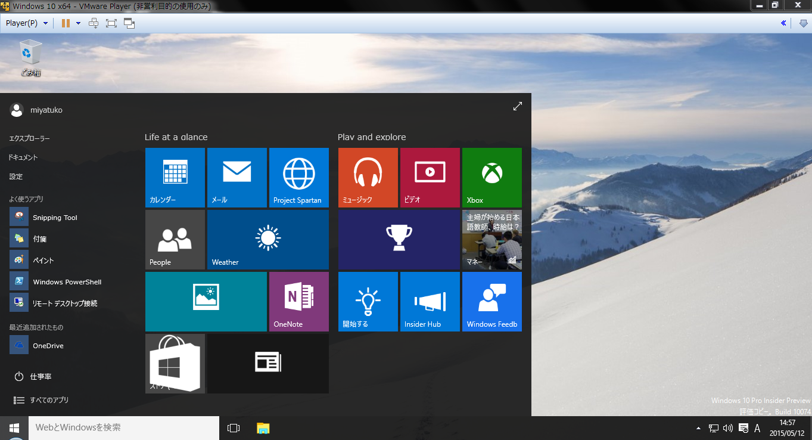Open the Xbox tile

tap(492, 178)
